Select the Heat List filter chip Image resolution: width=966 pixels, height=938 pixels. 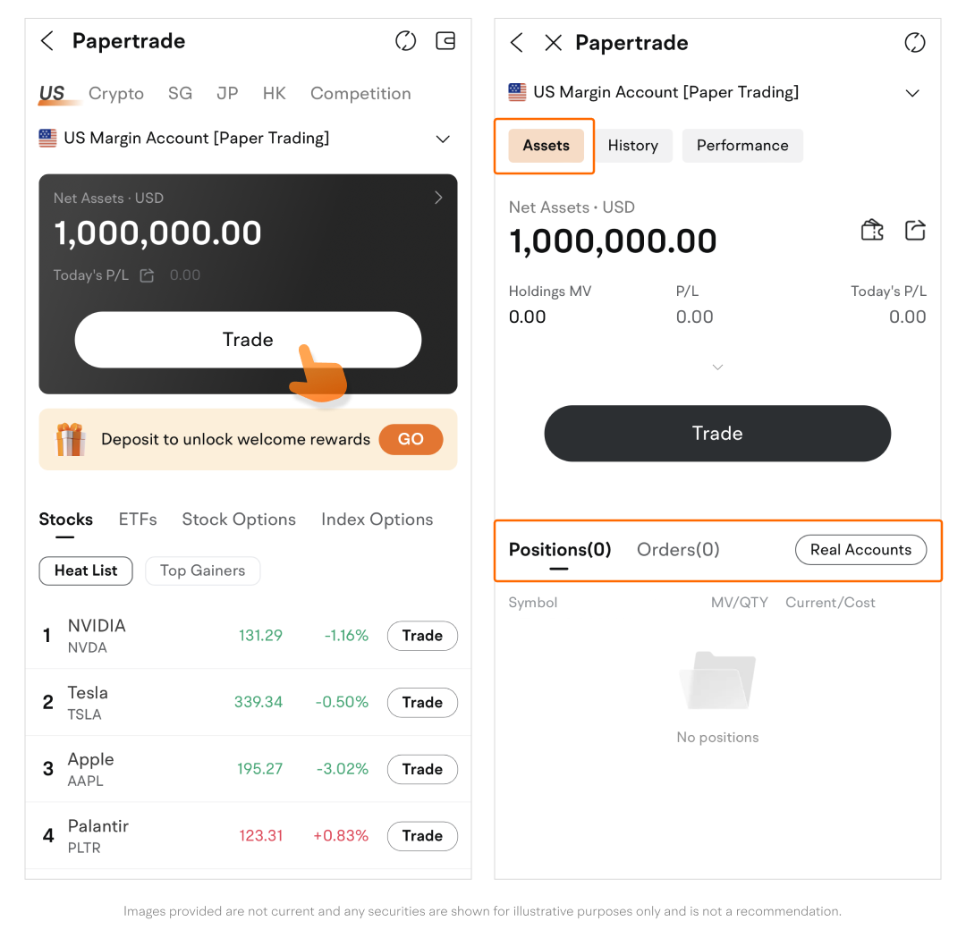[x=86, y=570]
